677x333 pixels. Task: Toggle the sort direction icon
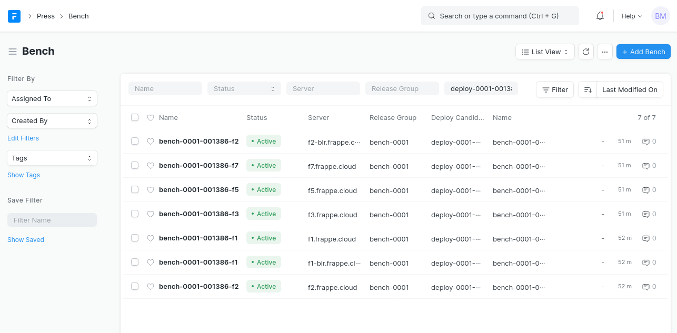[x=588, y=89]
